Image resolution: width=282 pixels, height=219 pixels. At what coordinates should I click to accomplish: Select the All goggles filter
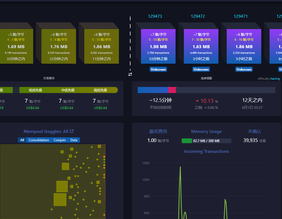pyautogui.click(x=22, y=140)
